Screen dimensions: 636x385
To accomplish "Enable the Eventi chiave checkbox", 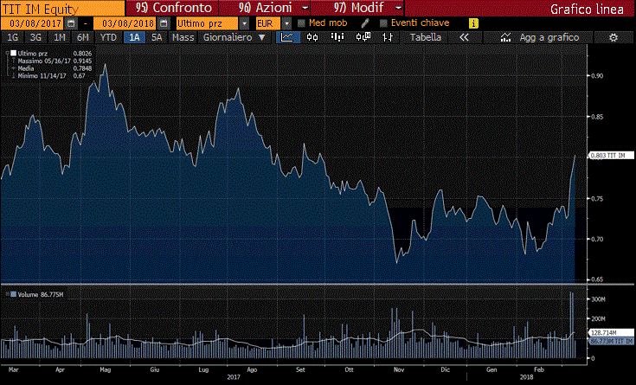I will [383, 23].
